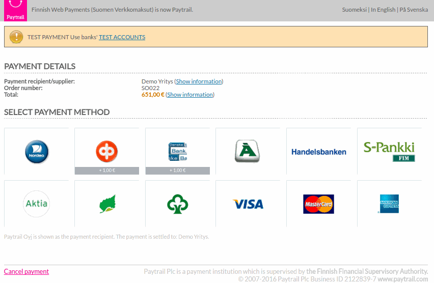This screenshot has width=434, height=283.
Task: Select Nordea bank payment method
Action: [x=37, y=151]
